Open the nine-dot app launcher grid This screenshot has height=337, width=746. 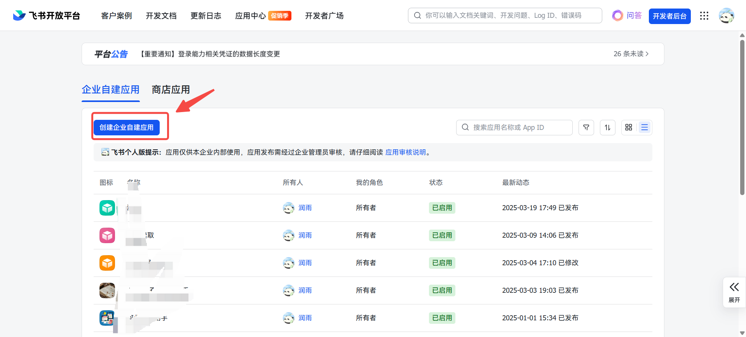704,16
